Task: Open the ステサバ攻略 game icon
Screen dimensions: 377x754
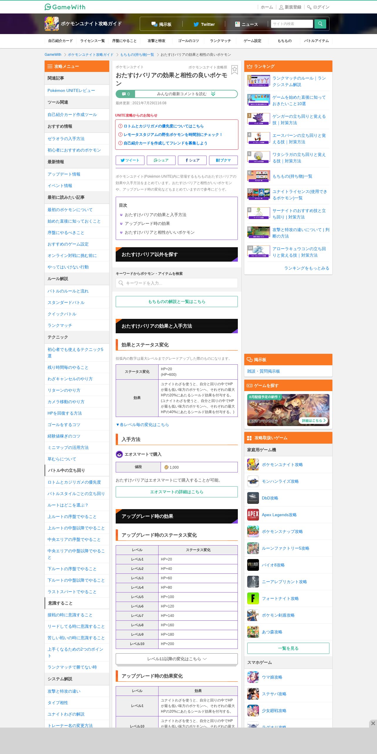Action: pos(253,694)
